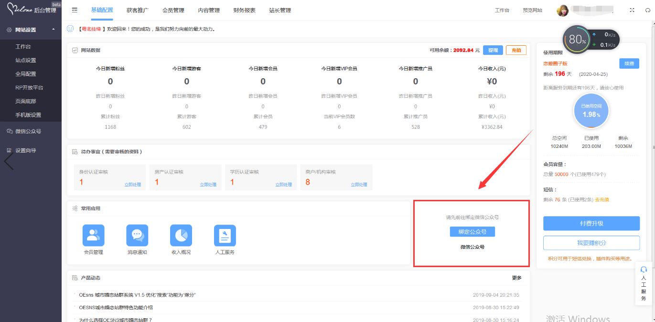Click the 付费升级 button
This screenshot has height=322, width=655.
(x=591, y=223)
